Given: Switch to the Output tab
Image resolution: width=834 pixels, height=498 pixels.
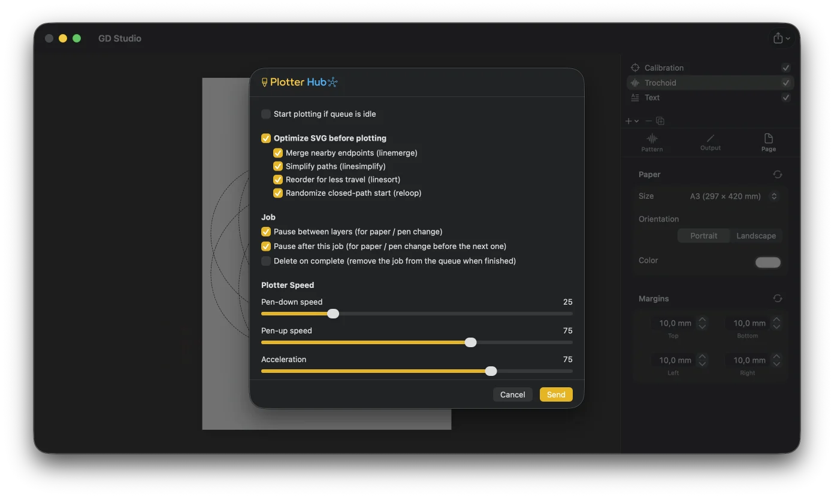Looking at the screenshot, I should [x=711, y=142].
